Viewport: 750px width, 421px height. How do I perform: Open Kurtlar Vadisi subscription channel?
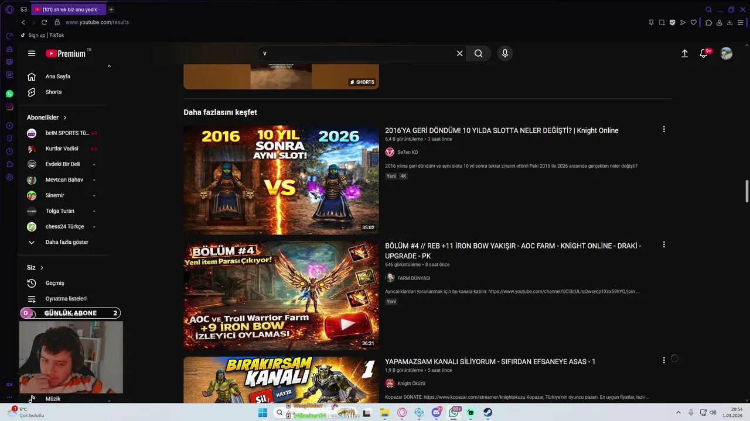[x=63, y=149]
